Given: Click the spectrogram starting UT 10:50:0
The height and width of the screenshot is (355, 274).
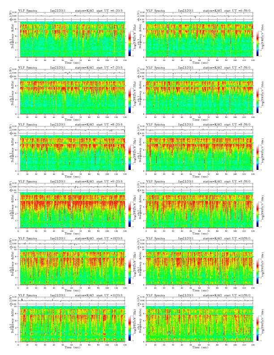Looking at the screenshot, I should [199, 267].
